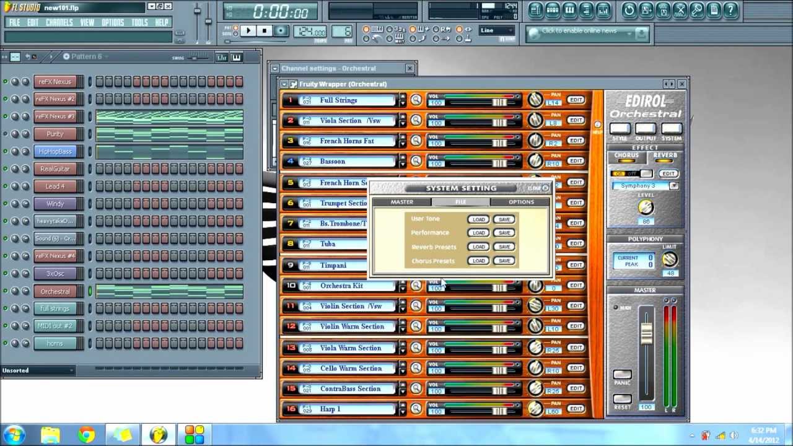
Task: Open FL Studio fruit icon in taskbar
Action: click(x=159, y=434)
